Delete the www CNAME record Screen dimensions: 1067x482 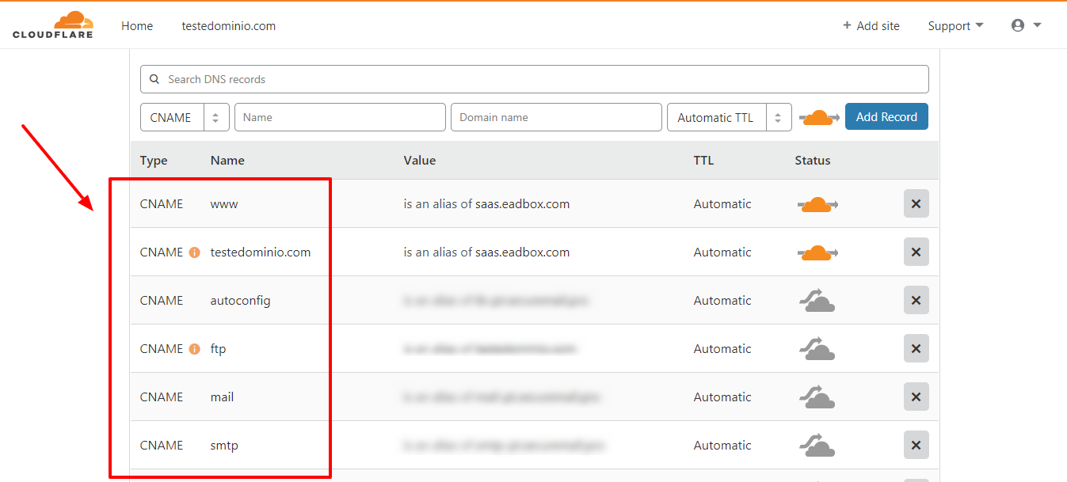(x=916, y=203)
